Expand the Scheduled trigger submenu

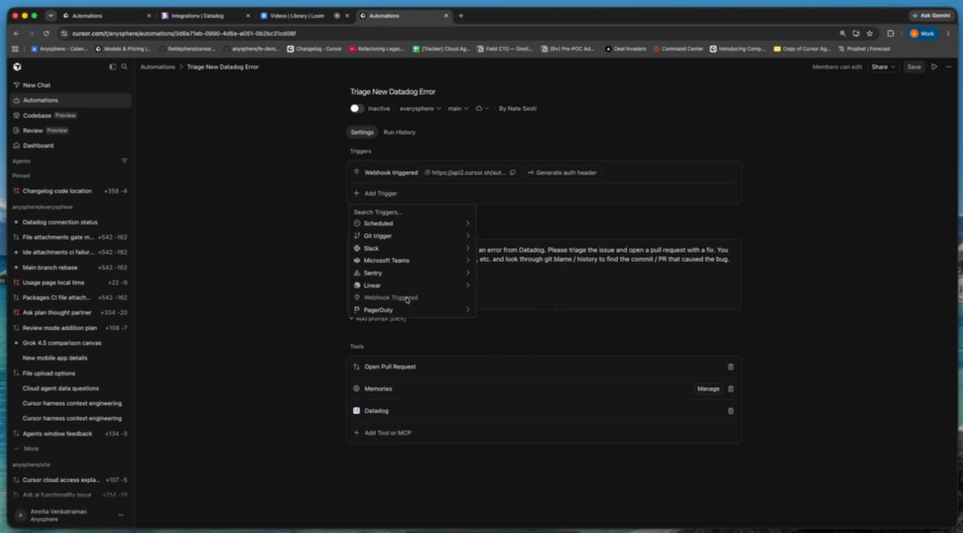(x=411, y=224)
